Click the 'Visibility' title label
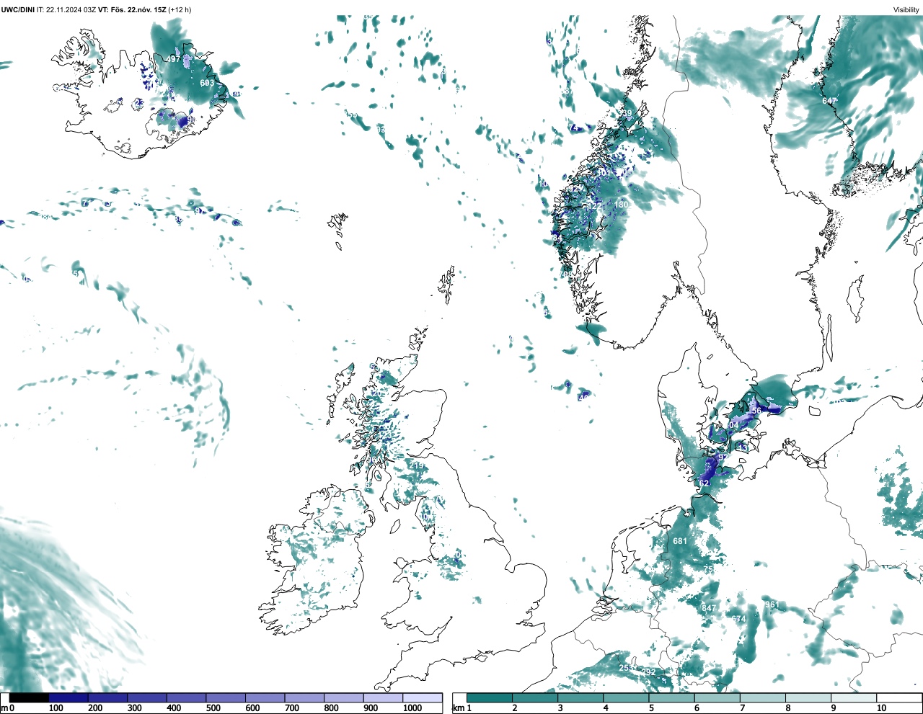 (x=906, y=9)
